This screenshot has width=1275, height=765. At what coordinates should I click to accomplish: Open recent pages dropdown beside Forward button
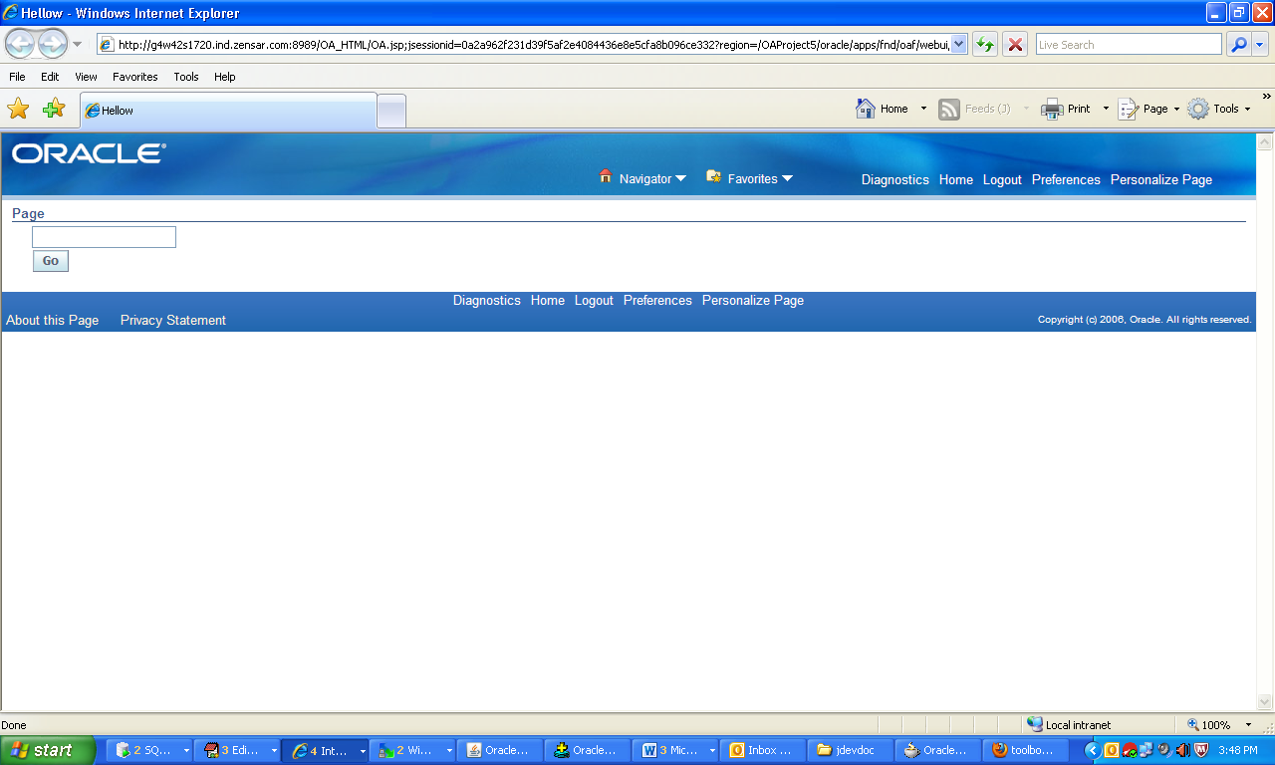[77, 44]
